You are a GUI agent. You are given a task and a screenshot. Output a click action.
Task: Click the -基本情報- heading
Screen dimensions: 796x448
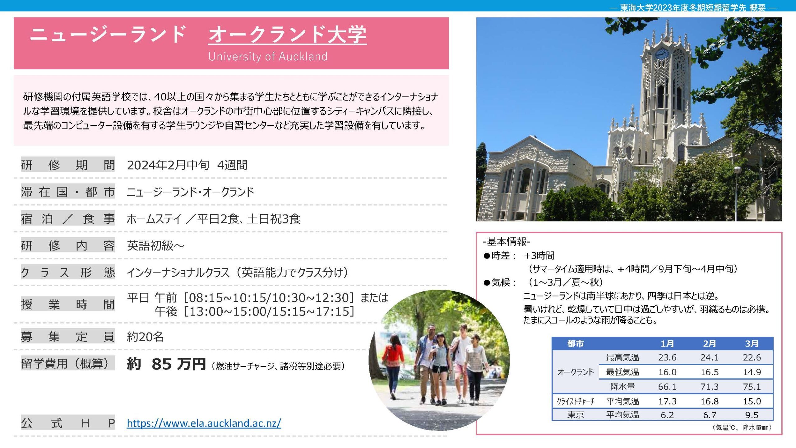507,241
